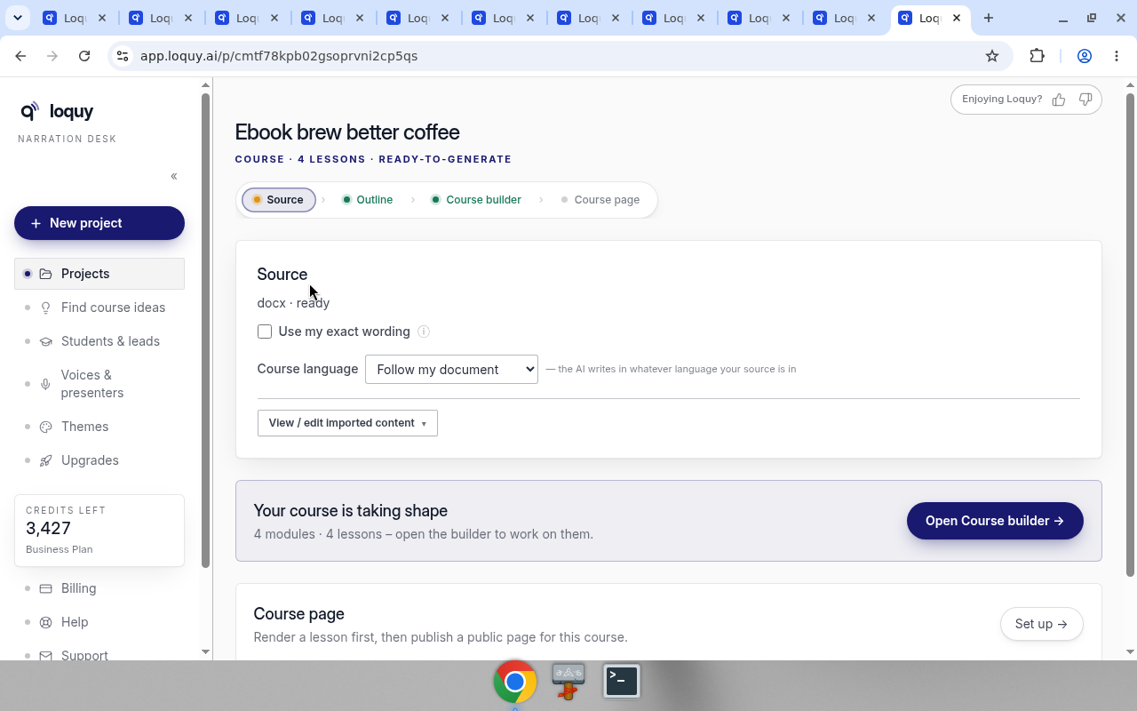The width and height of the screenshot is (1137, 711).
Task: Click the New project button
Action: [99, 223]
